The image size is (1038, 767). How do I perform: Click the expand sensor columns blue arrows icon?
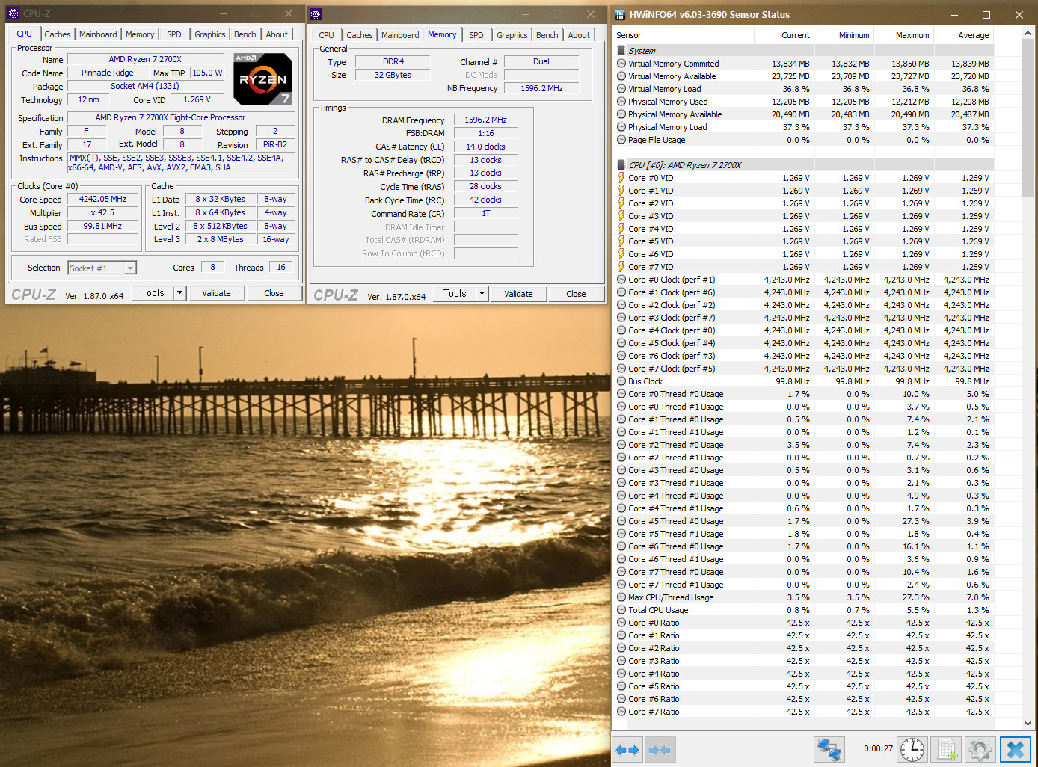point(627,749)
